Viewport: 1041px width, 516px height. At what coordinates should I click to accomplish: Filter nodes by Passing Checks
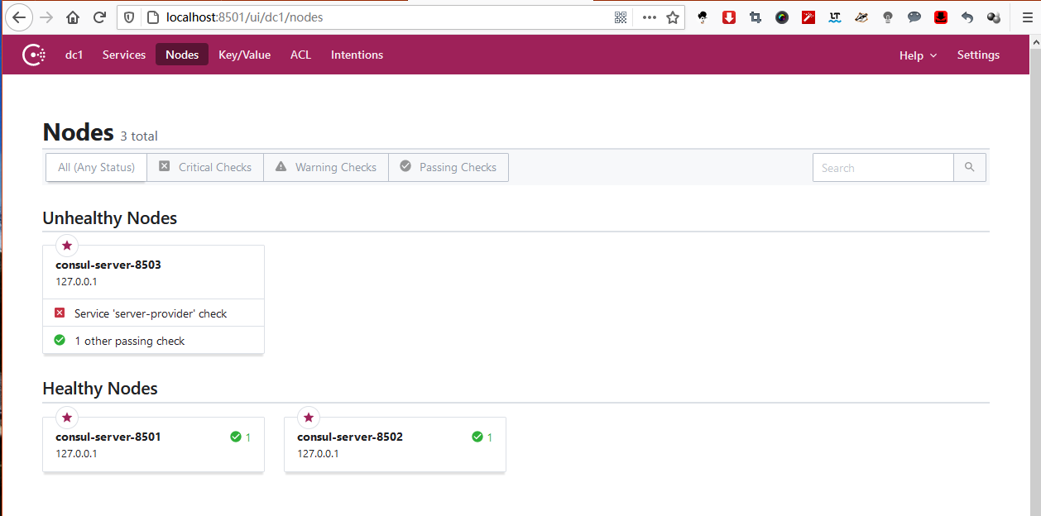(449, 167)
